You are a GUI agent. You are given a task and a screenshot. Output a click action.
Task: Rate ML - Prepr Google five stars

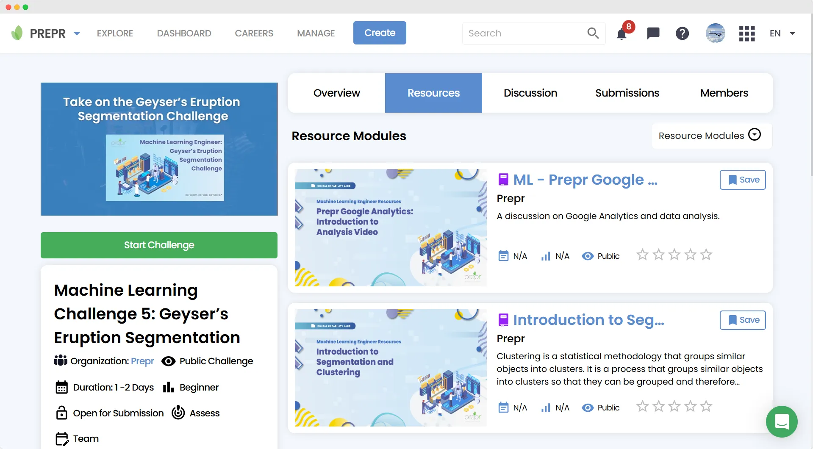706,255
